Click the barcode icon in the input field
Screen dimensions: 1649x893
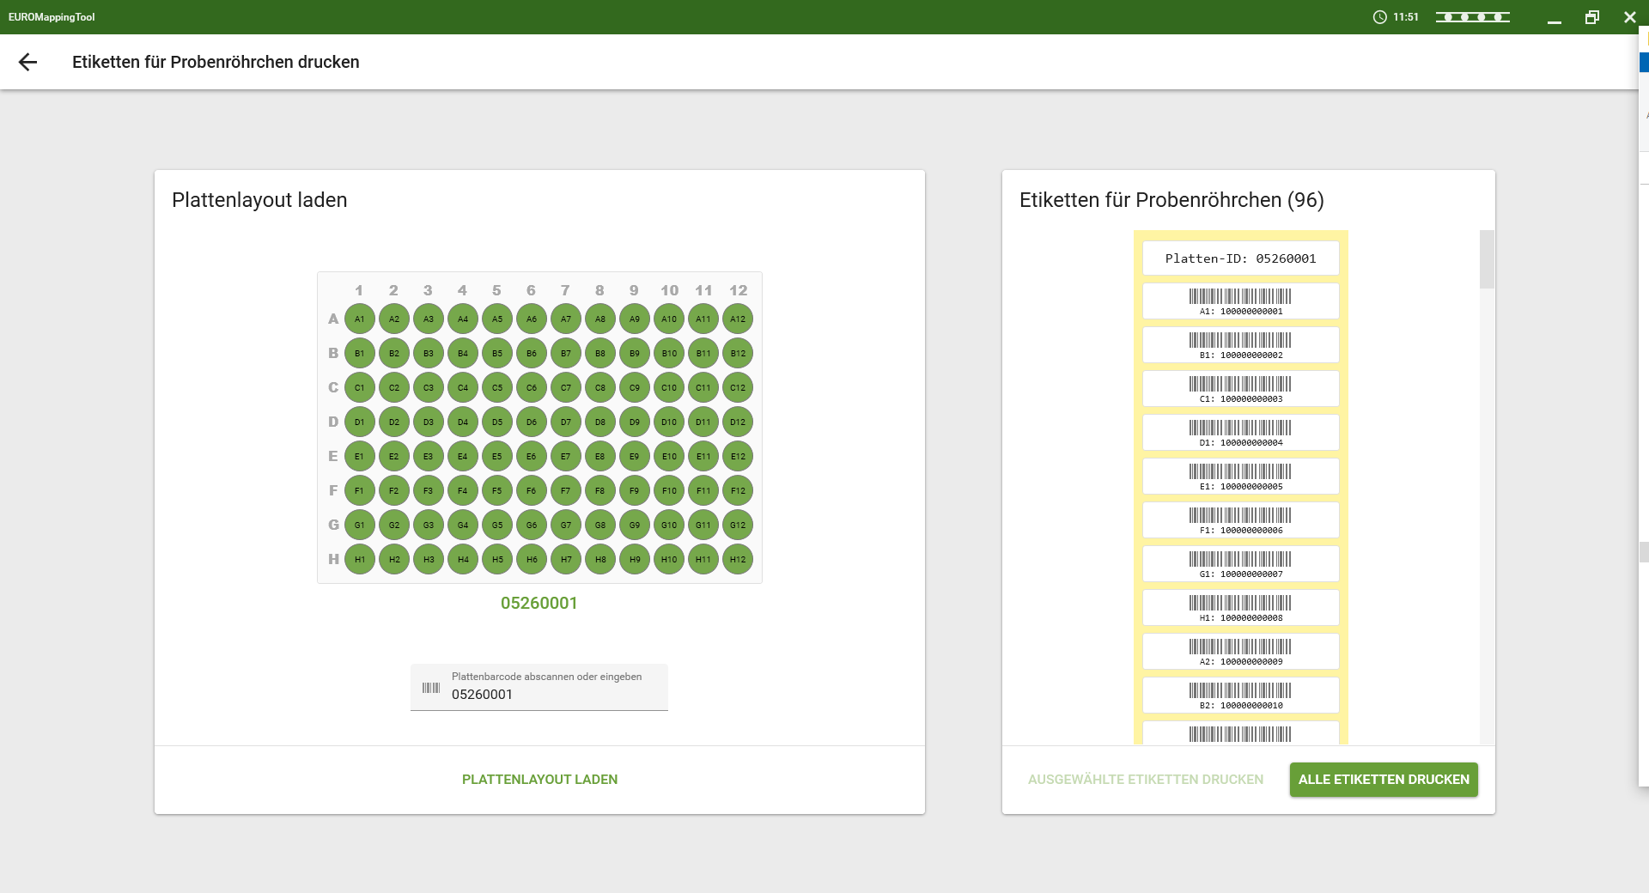431,688
